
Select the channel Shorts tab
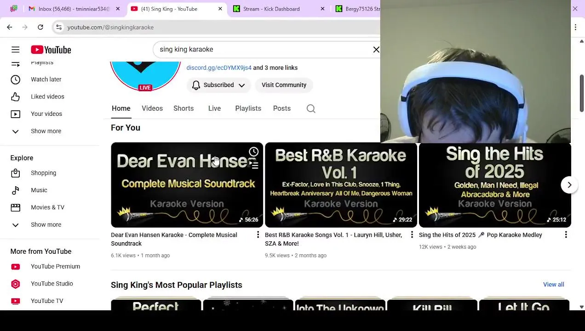tap(184, 108)
